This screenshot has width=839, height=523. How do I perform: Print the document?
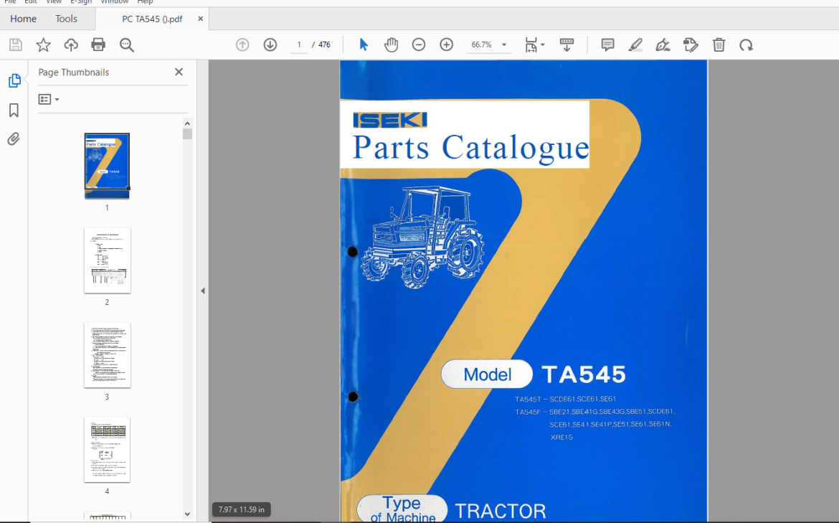(x=98, y=45)
